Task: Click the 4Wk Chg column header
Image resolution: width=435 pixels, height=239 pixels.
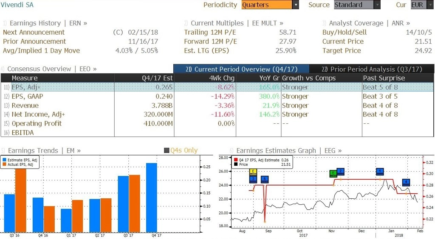Action: [x=205, y=78]
